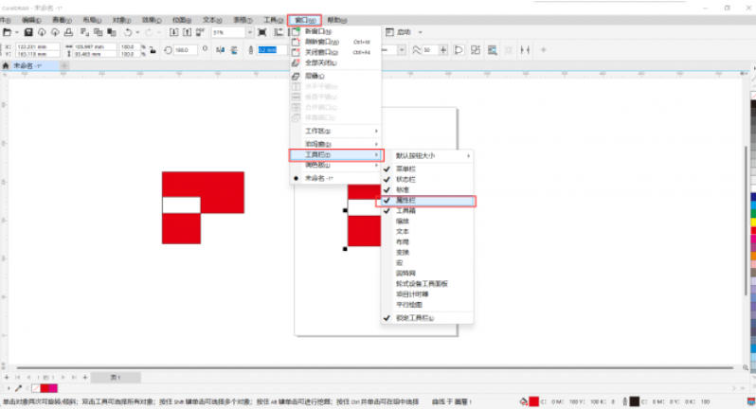756x409 pixels.
Task: Expand the 工作区 workspace submenu
Action: click(x=335, y=131)
